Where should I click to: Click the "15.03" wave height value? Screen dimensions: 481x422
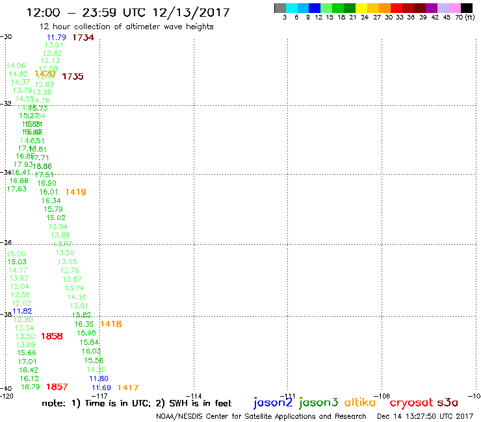tap(17, 262)
